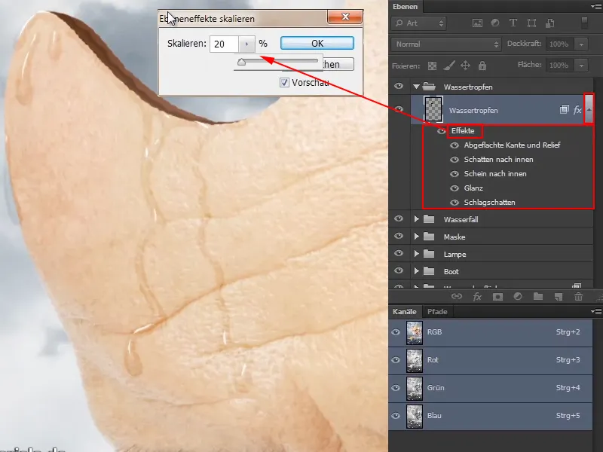This screenshot has width=603, height=452.
Task: Select the Grün channel
Action: click(x=491, y=388)
